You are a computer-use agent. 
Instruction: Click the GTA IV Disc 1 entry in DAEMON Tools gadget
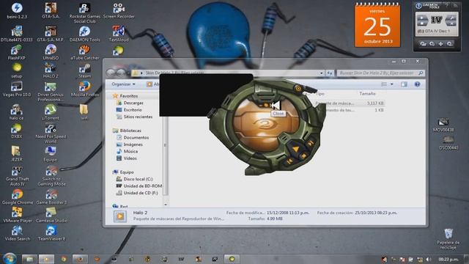[x=437, y=31]
